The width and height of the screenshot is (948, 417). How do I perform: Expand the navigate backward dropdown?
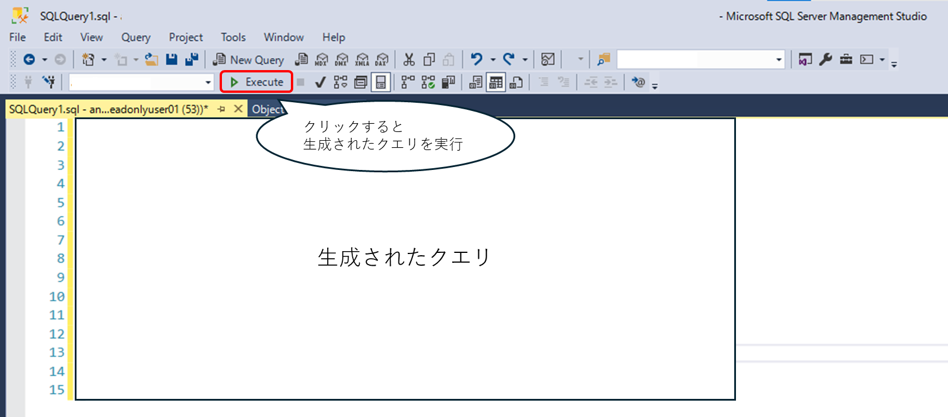[x=44, y=60]
